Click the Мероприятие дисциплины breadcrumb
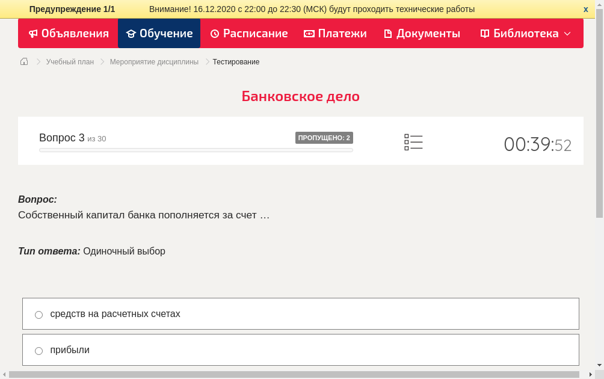 point(153,61)
